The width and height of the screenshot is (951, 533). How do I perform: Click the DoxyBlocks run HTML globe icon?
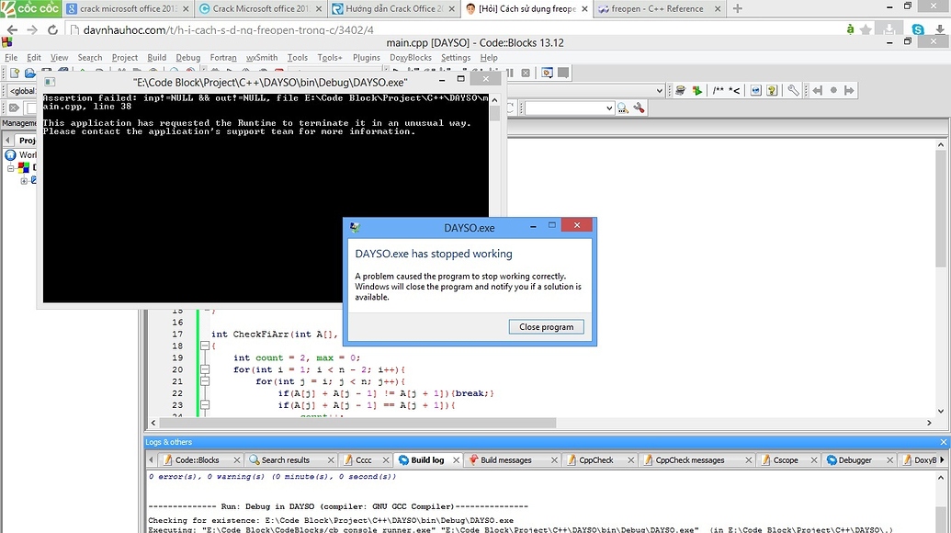point(755,90)
